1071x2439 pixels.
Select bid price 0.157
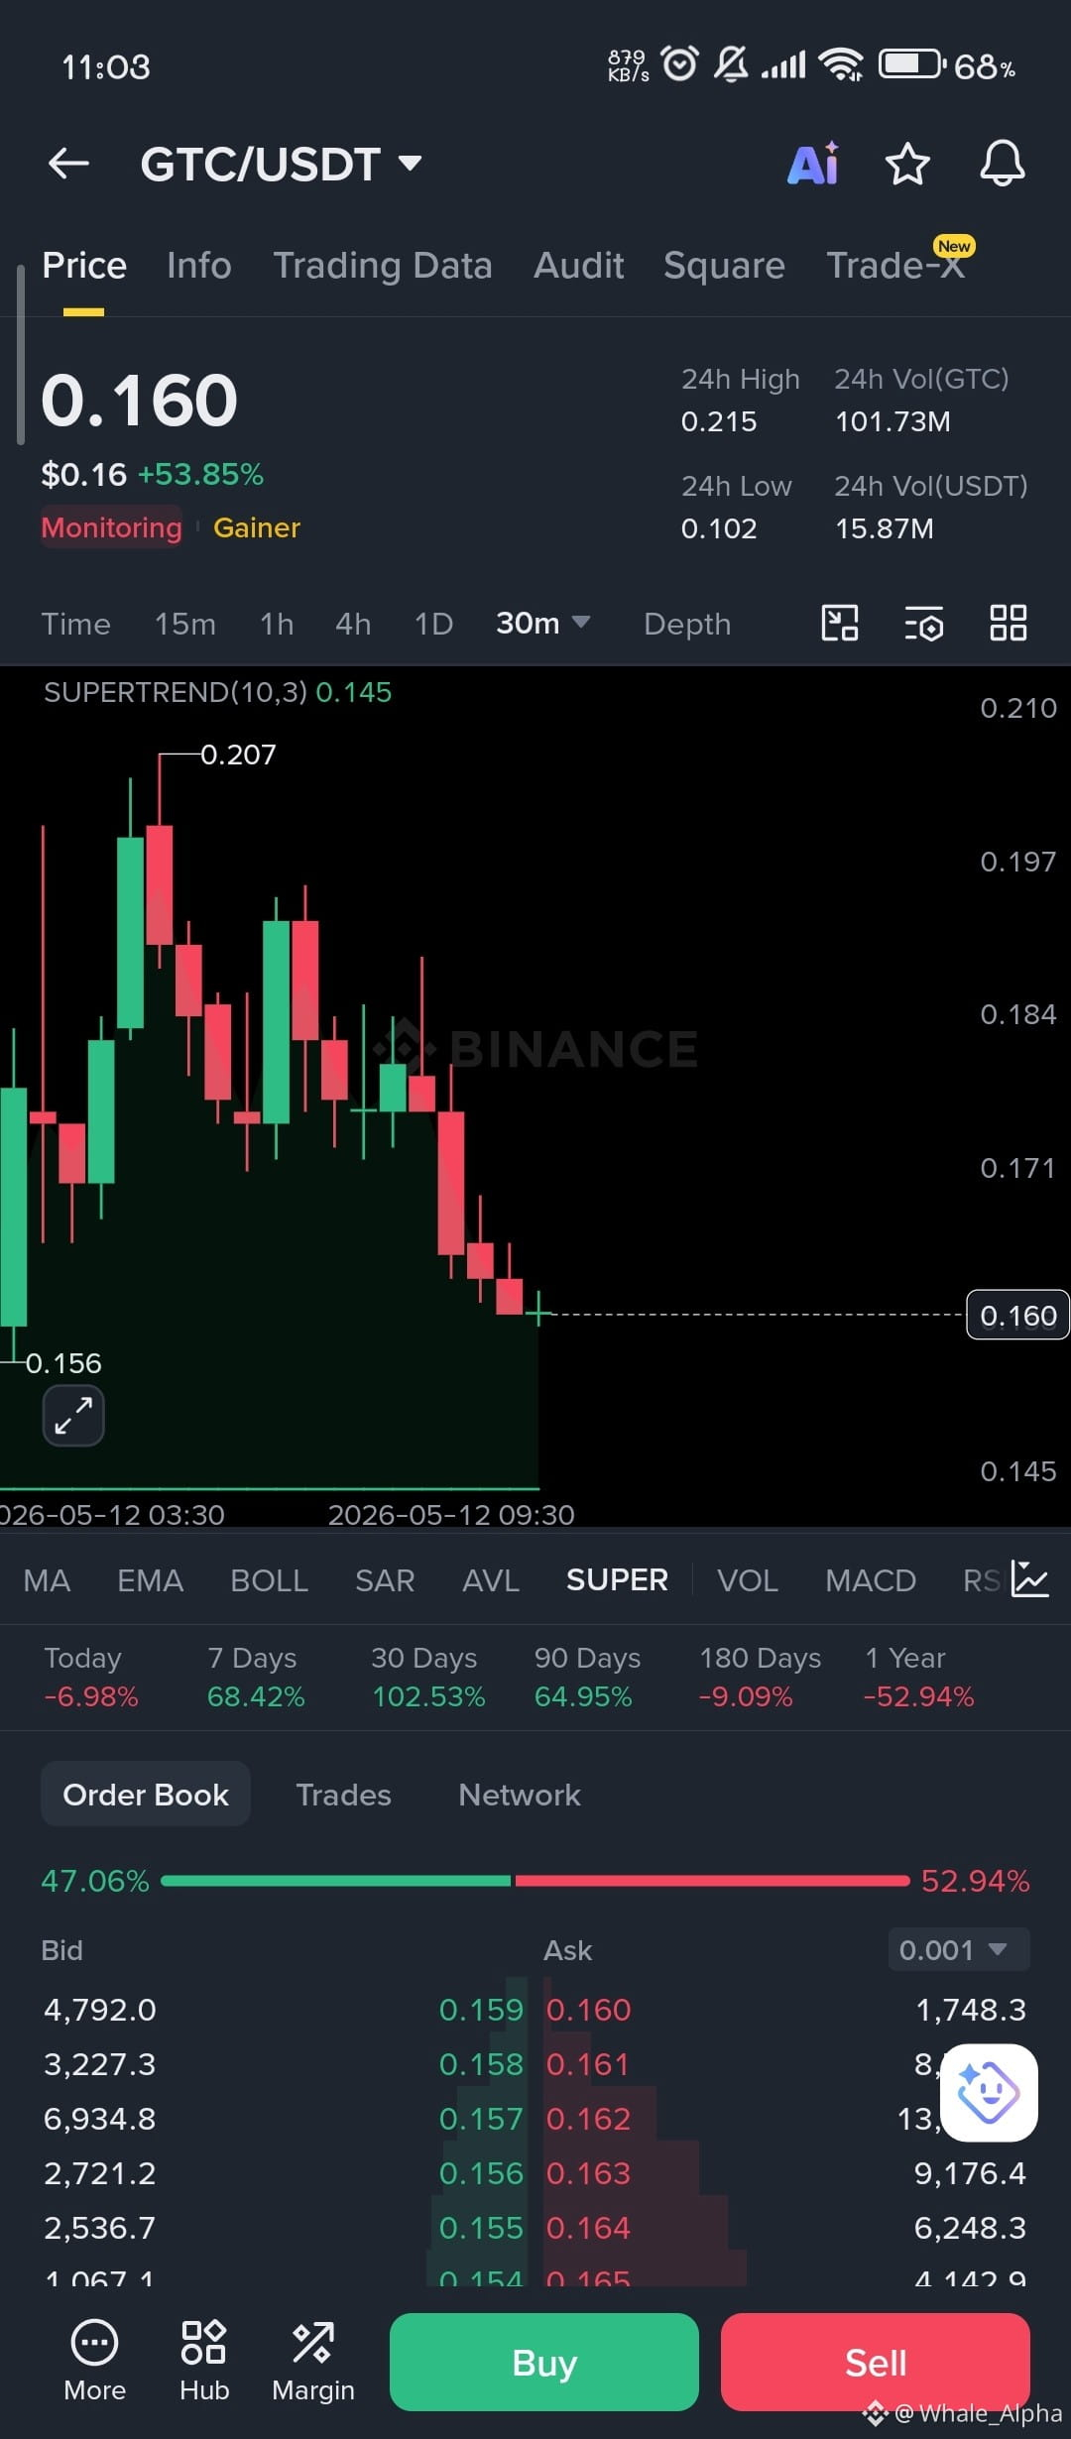tap(481, 2118)
